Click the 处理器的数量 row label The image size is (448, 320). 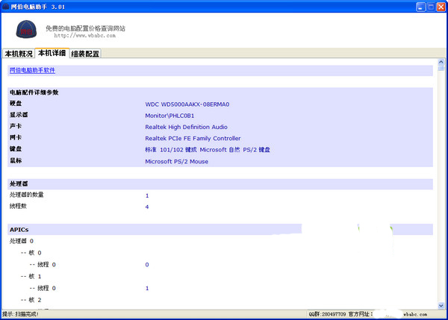click(x=27, y=195)
